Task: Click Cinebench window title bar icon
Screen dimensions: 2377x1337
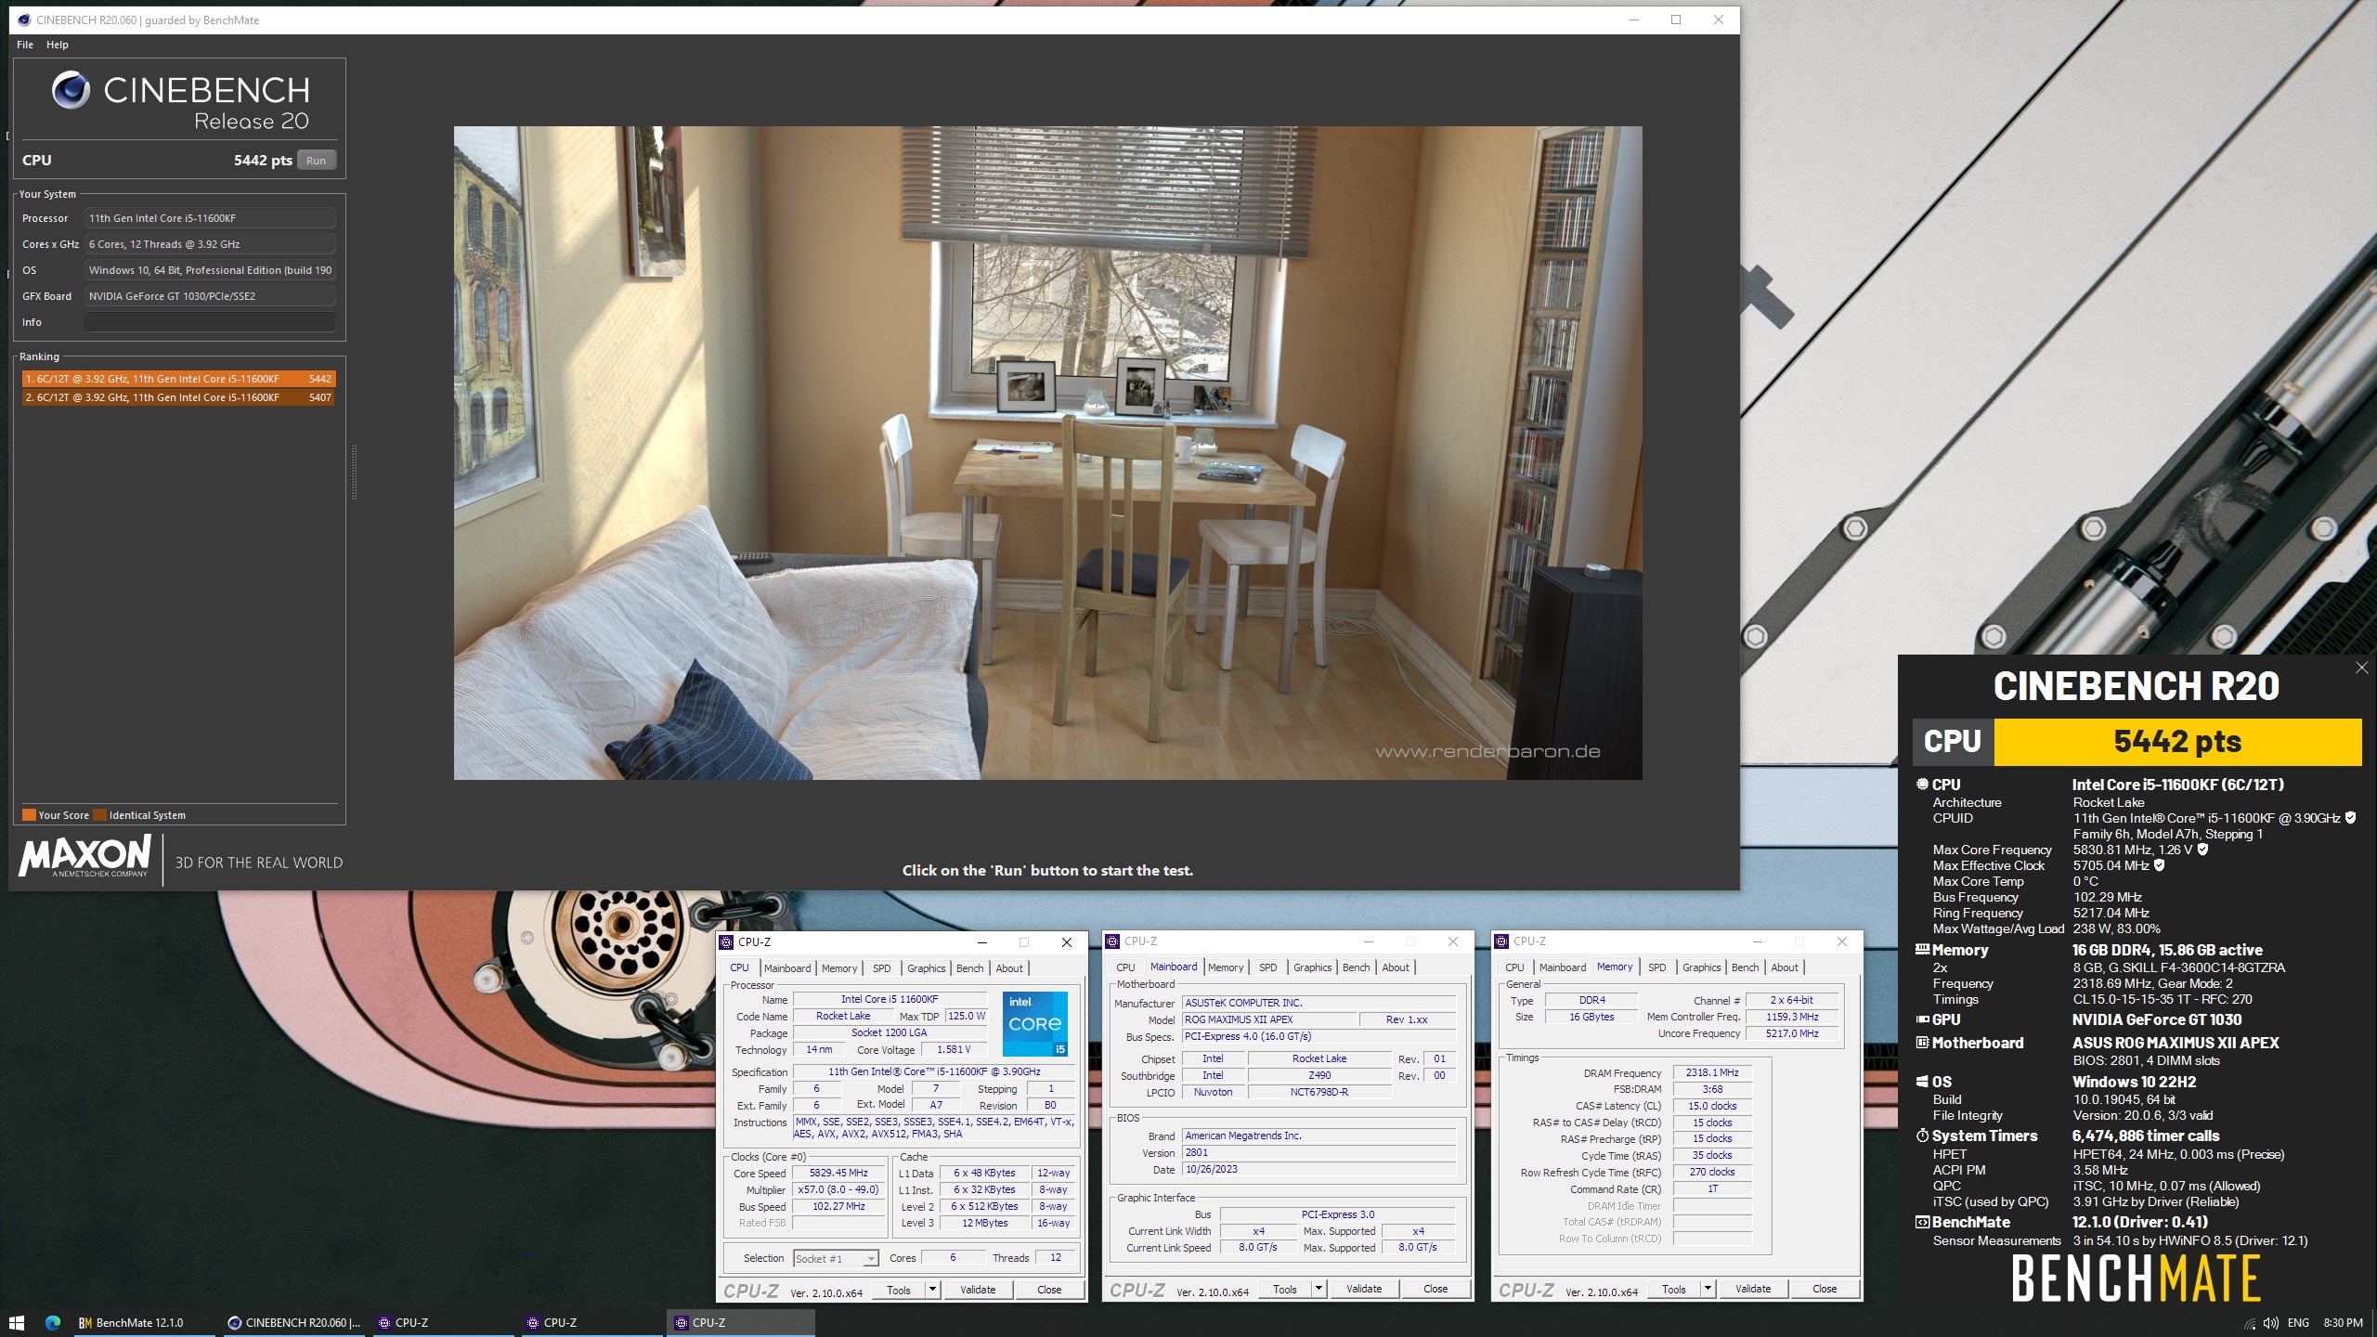Action: pyautogui.click(x=23, y=19)
